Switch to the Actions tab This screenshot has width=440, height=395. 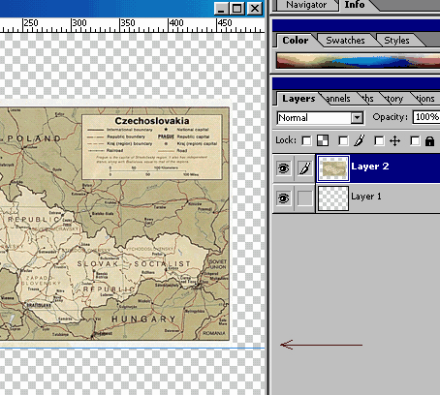(x=424, y=99)
